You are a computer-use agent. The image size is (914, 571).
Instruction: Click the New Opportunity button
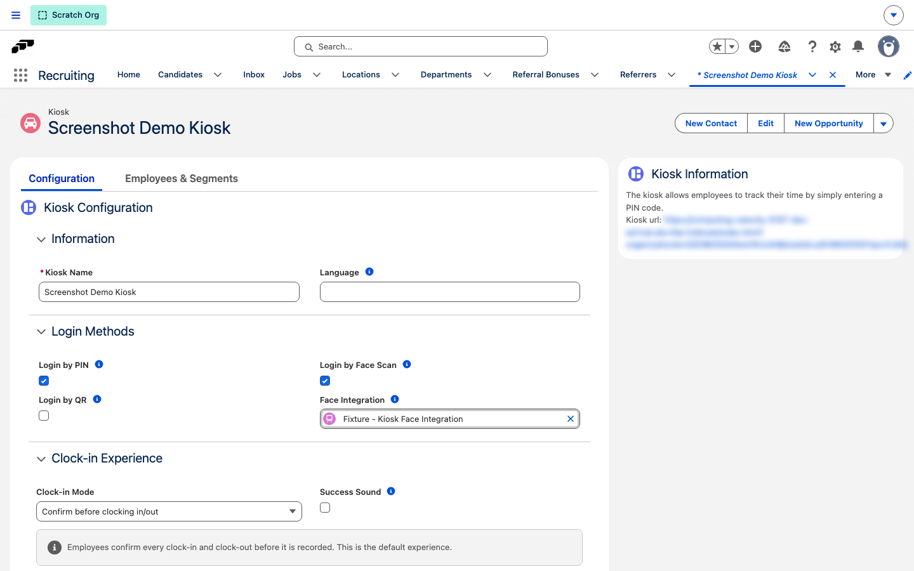[829, 123]
